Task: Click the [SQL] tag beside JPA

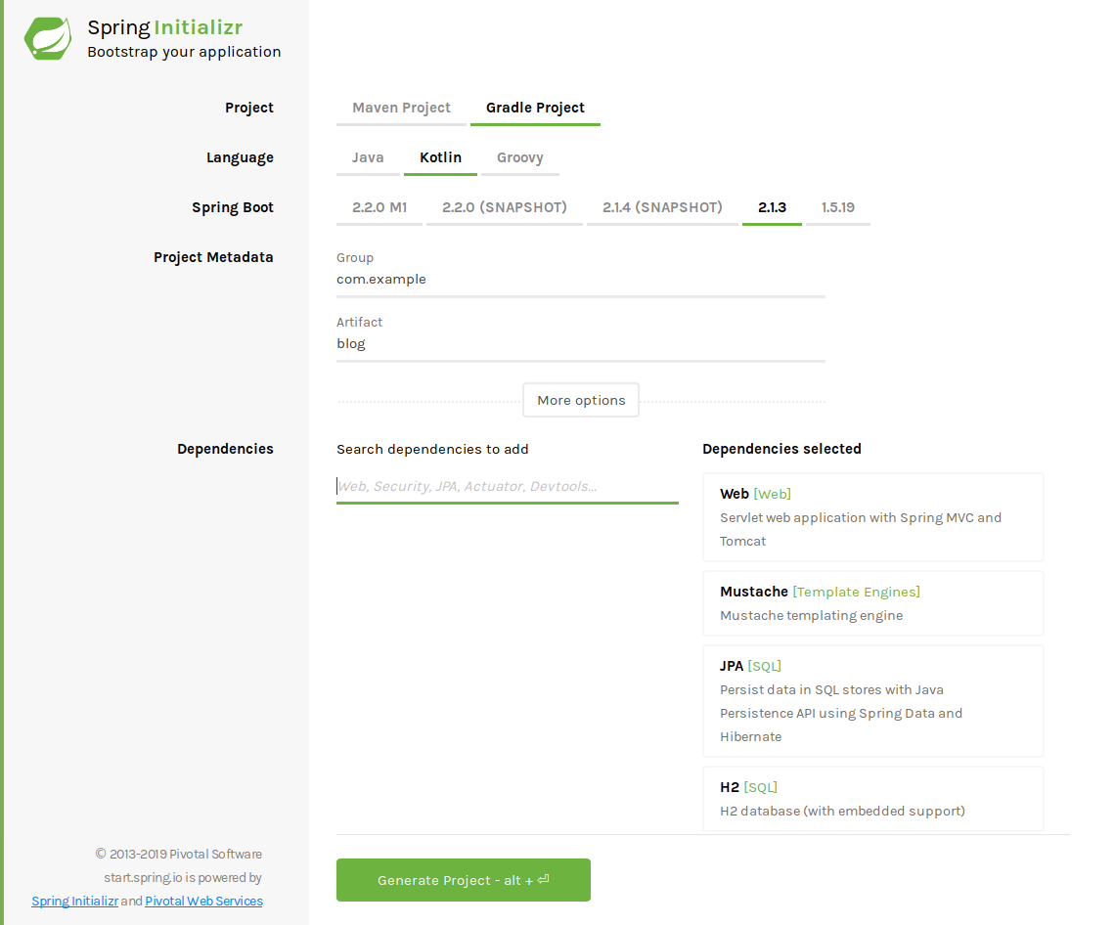Action: point(765,666)
